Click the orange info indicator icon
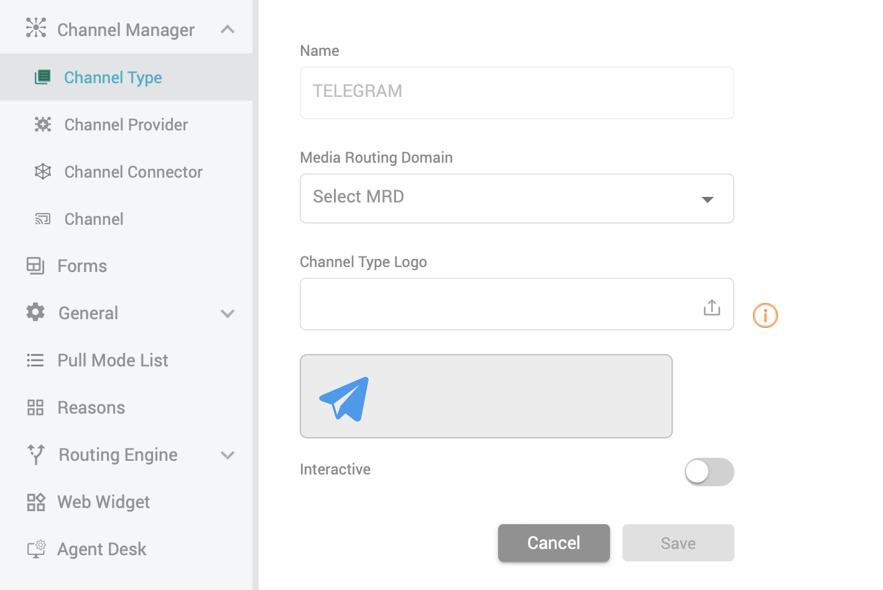Viewport: 883px width, 590px height. point(765,315)
